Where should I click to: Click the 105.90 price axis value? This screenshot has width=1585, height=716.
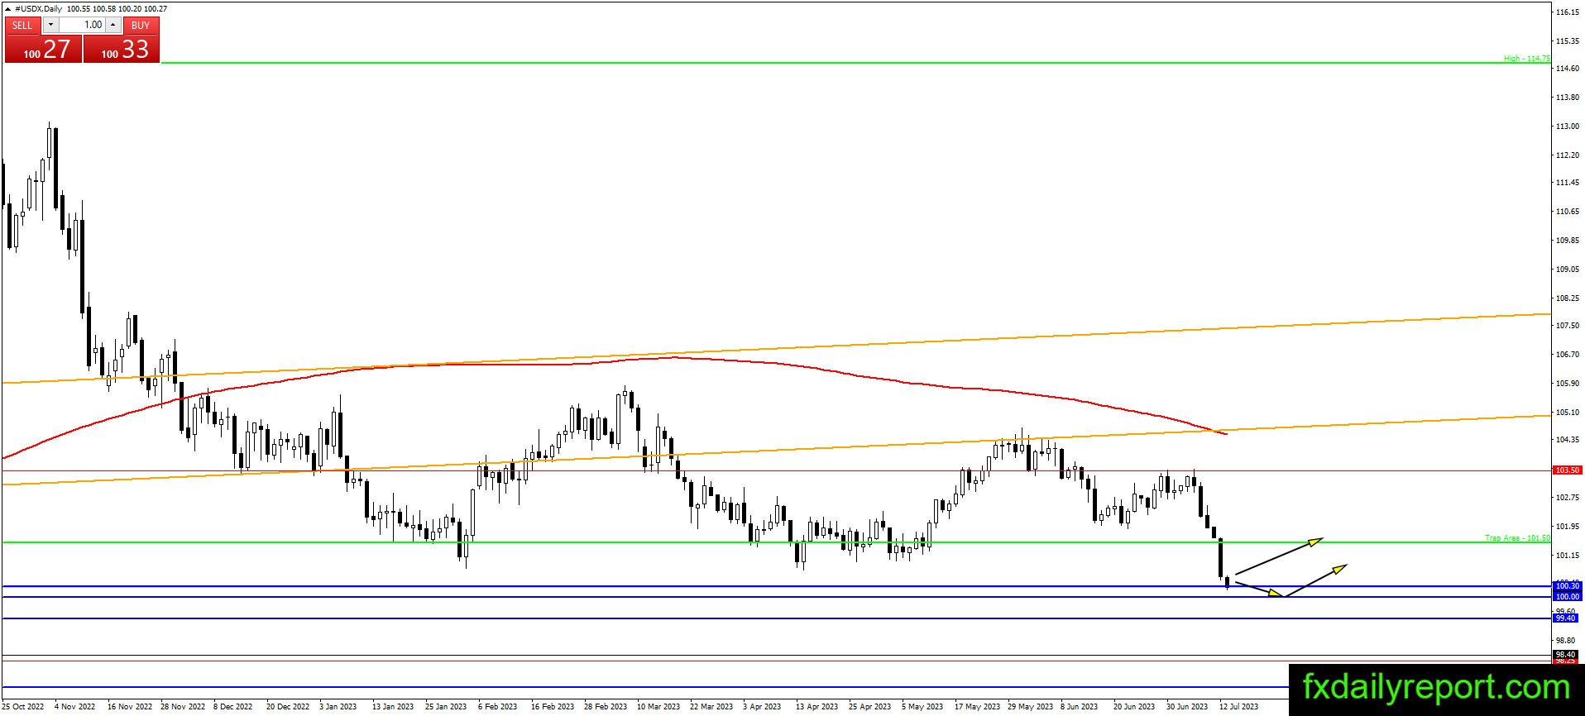pyautogui.click(x=1568, y=384)
